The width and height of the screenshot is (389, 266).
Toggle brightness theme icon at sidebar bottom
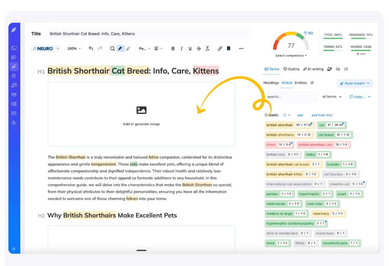coord(14,249)
